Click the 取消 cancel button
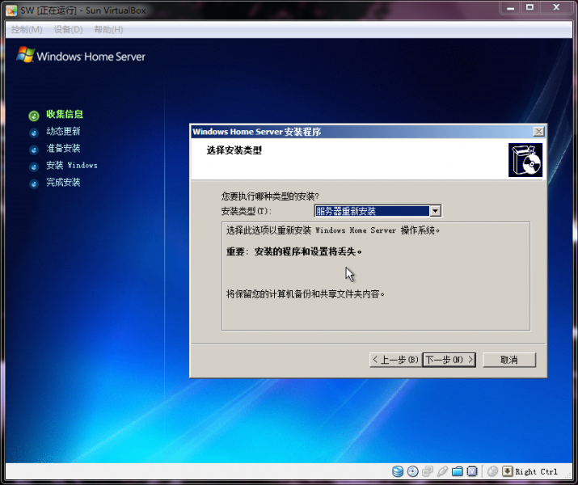This screenshot has height=485, width=578. tap(509, 360)
